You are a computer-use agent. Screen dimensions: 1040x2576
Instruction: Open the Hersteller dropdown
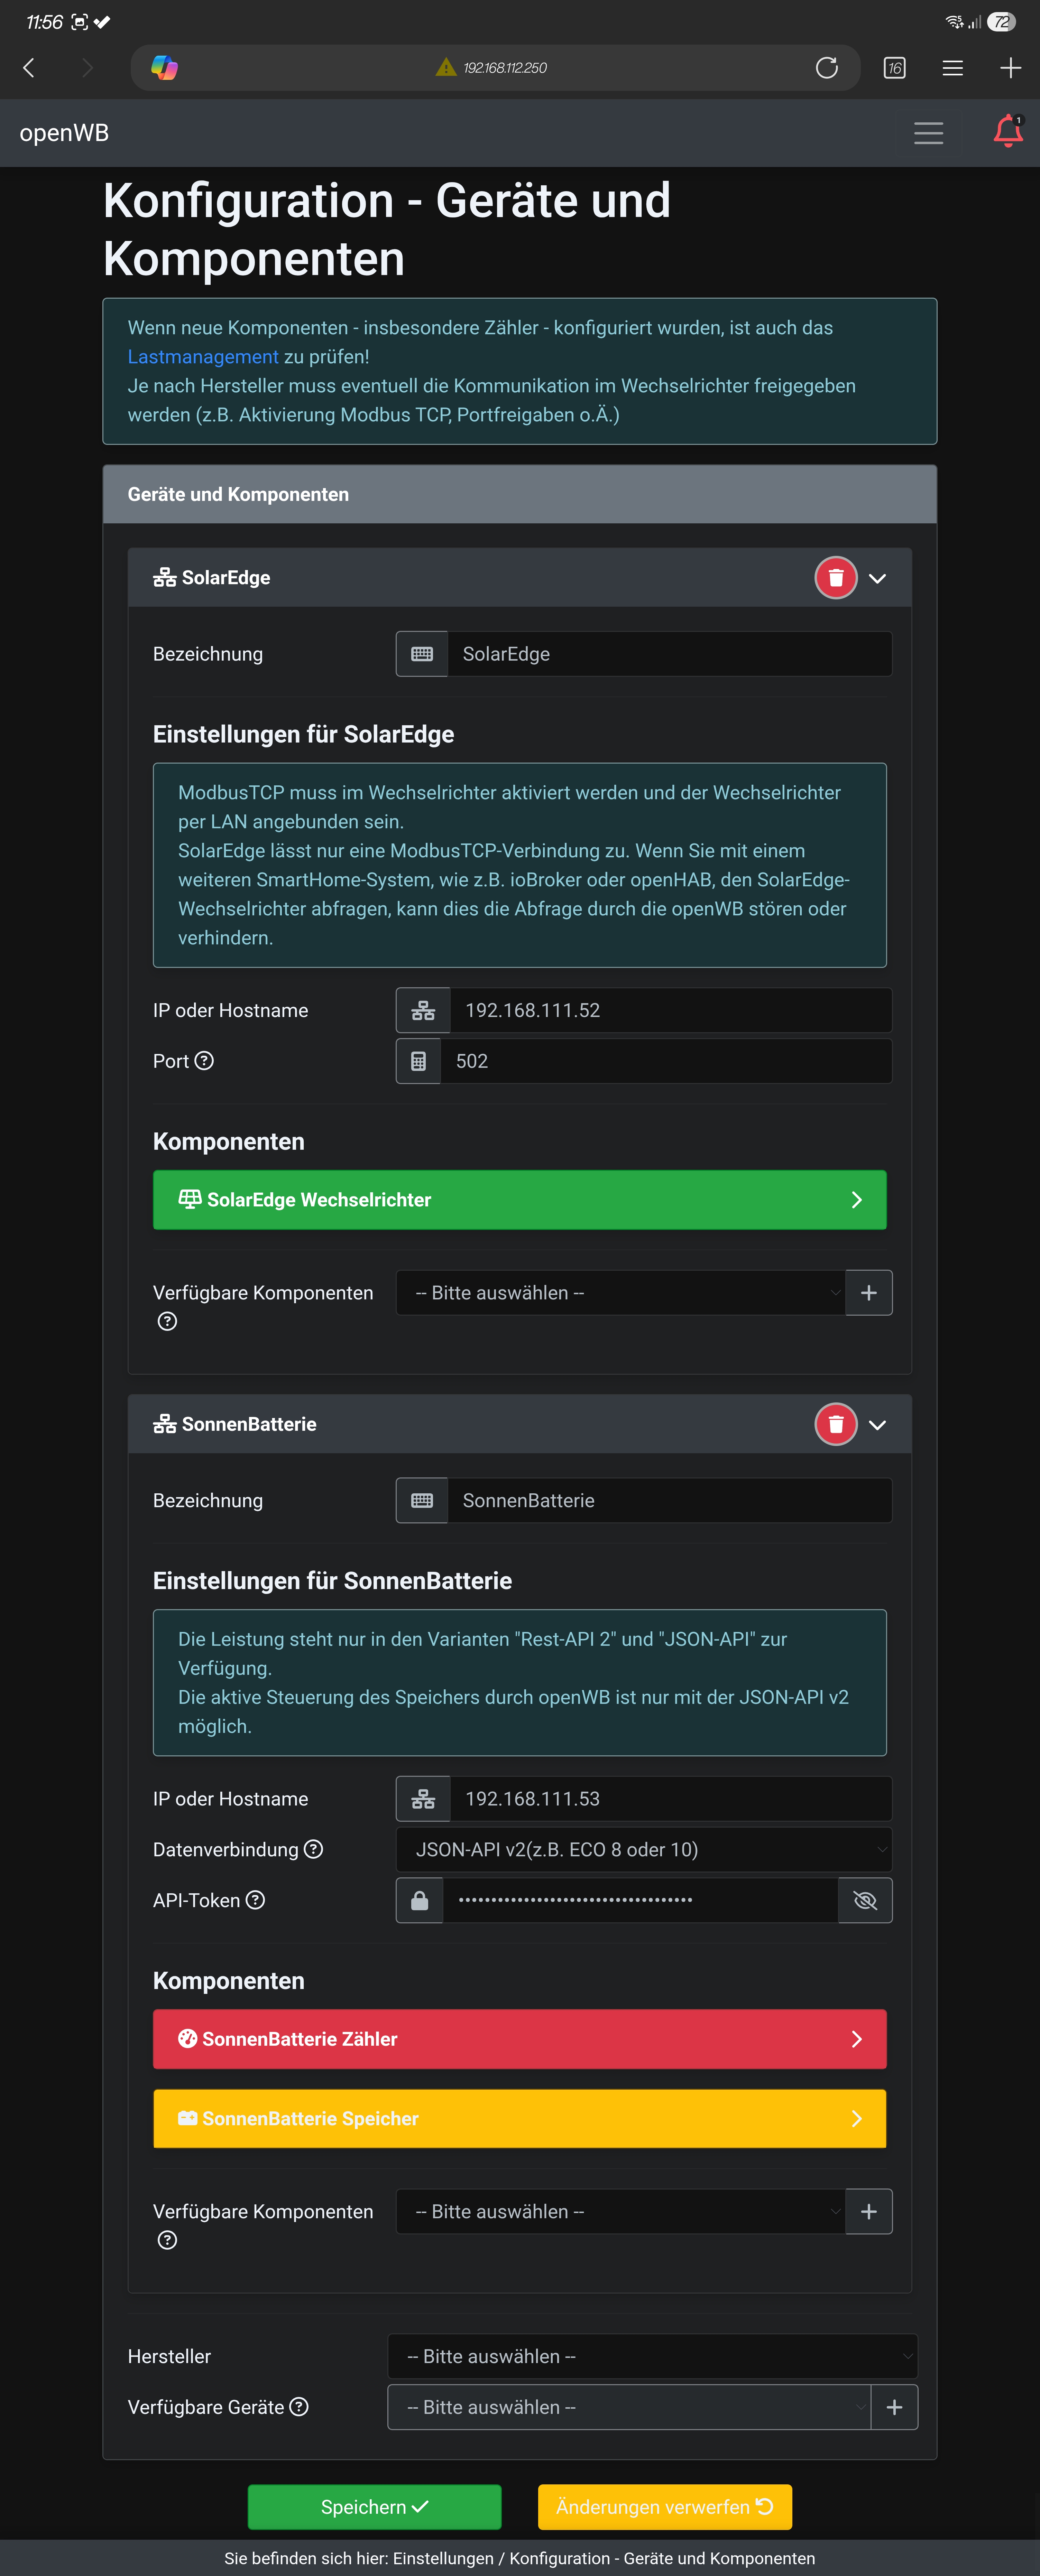coord(652,2356)
